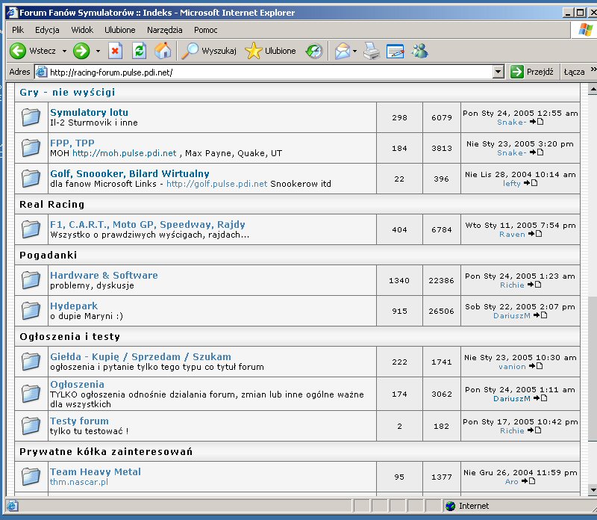This screenshot has width=597, height=520.
Task: View latest post icon next to lefty
Action: point(531,183)
